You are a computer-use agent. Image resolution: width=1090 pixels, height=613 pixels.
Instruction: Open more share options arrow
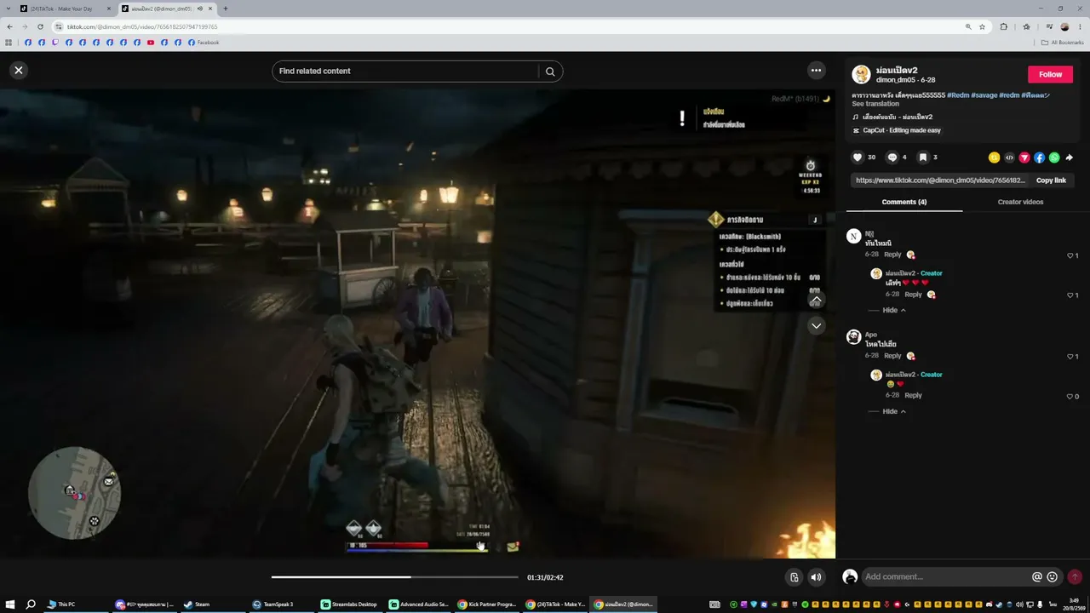pos(1070,158)
